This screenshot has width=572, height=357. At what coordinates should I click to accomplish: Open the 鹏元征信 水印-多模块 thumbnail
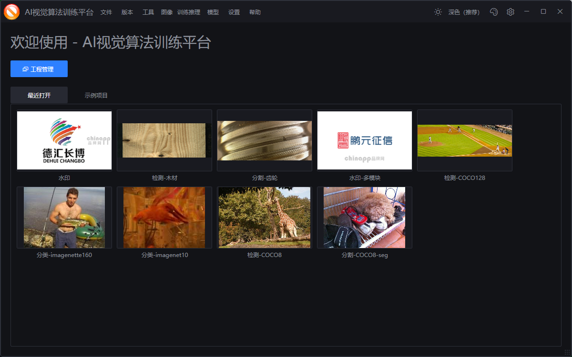[365, 140]
